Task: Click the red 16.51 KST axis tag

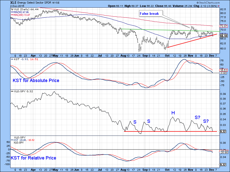Action: coord(224,70)
